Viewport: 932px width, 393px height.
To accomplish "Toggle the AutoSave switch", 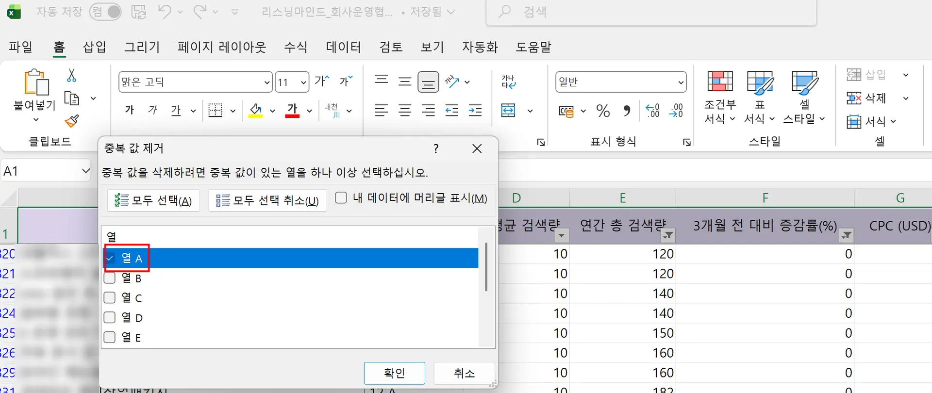I will (105, 12).
